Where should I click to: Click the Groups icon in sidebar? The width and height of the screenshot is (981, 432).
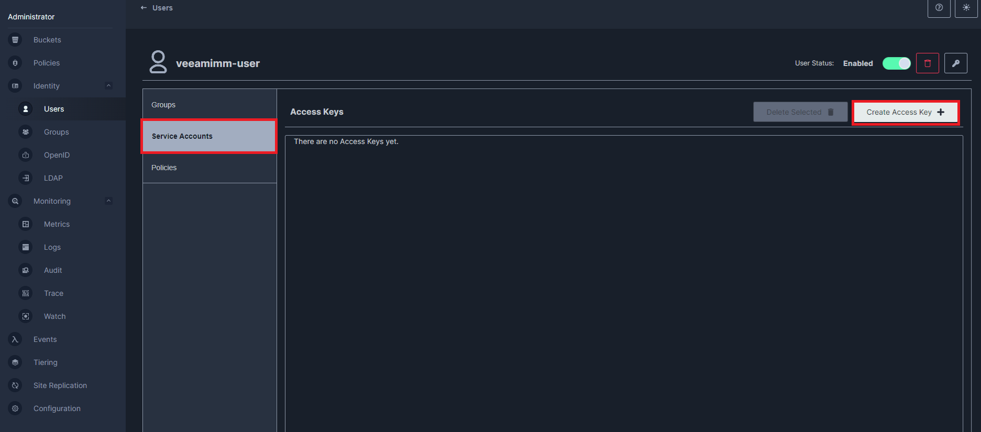[x=26, y=132]
